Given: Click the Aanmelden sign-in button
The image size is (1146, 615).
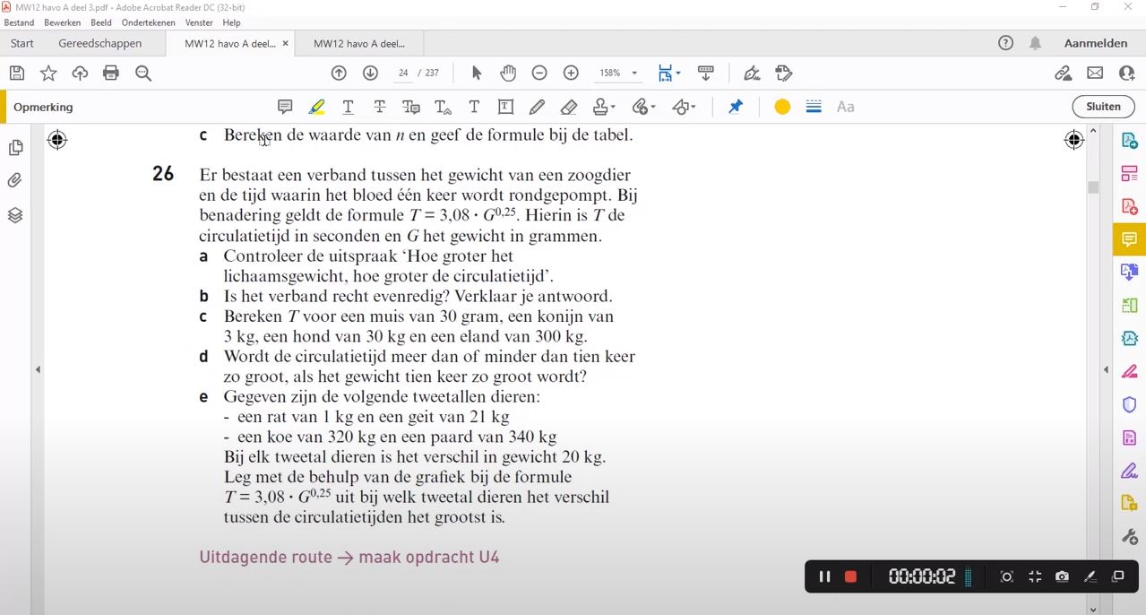Looking at the screenshot, I should [1095, 43].
